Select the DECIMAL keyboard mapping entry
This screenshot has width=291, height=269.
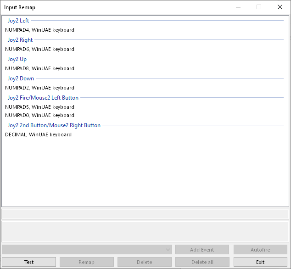38,134
